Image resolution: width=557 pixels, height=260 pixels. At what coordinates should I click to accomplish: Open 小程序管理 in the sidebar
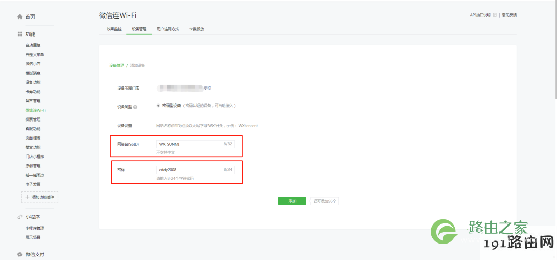click(35, 228)
